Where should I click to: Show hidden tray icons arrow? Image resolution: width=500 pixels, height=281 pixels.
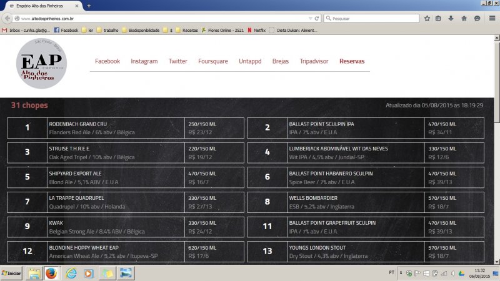(x=401, y=273)
